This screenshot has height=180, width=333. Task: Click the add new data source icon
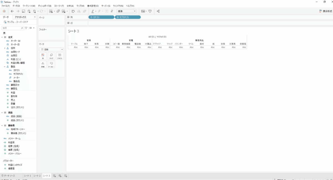click(x=29, y=11)
